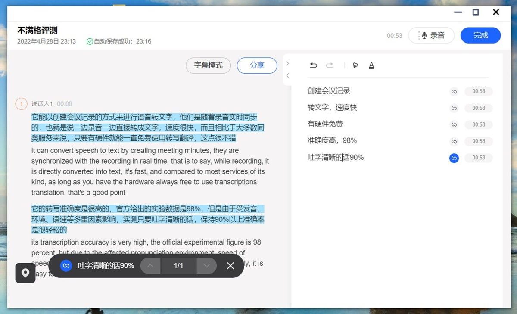Close the 吐字清晰的话90% search bar
The width and height of the screenshot is (517, 314).
(230, 266)
